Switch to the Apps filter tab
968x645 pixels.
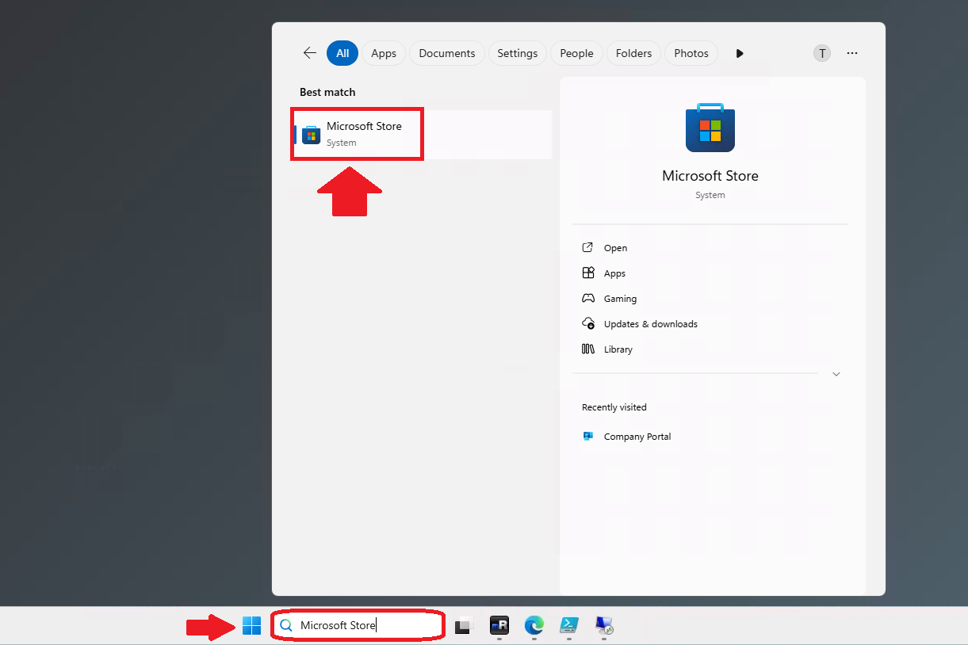point(384,53)
